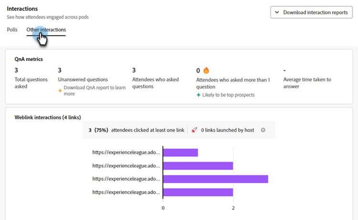The width and height of the screenshot is (358, 220).
Task: Click the rocket icon for links launched
Action: click(194, 130)
